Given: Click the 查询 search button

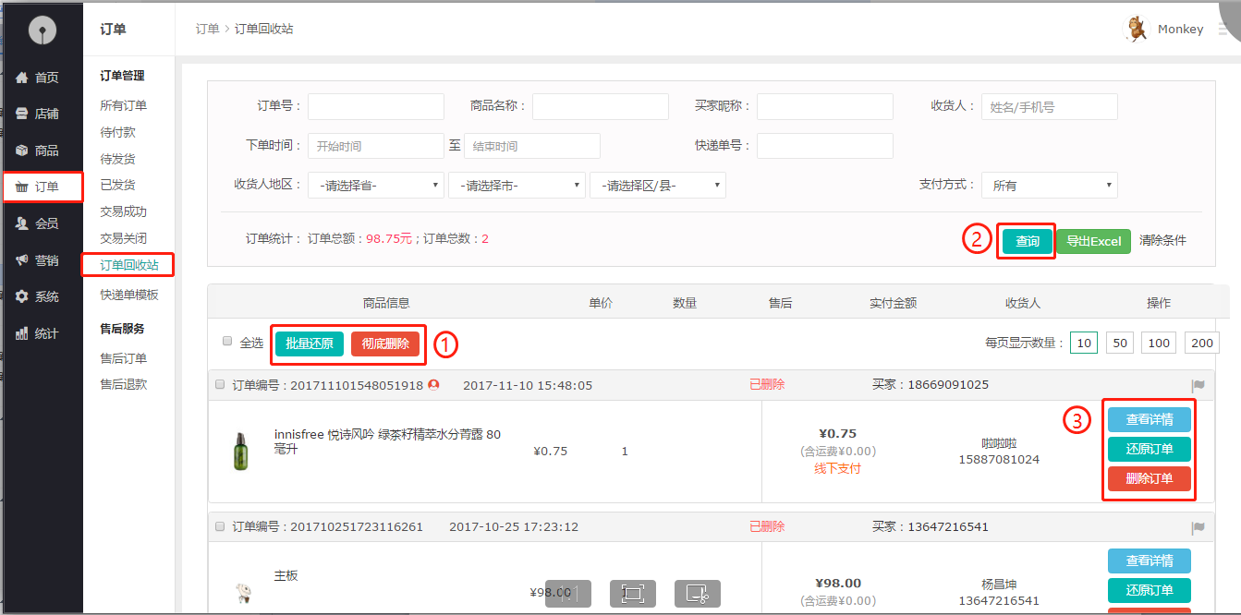Looking at the screenshot, I should 1027,242.
